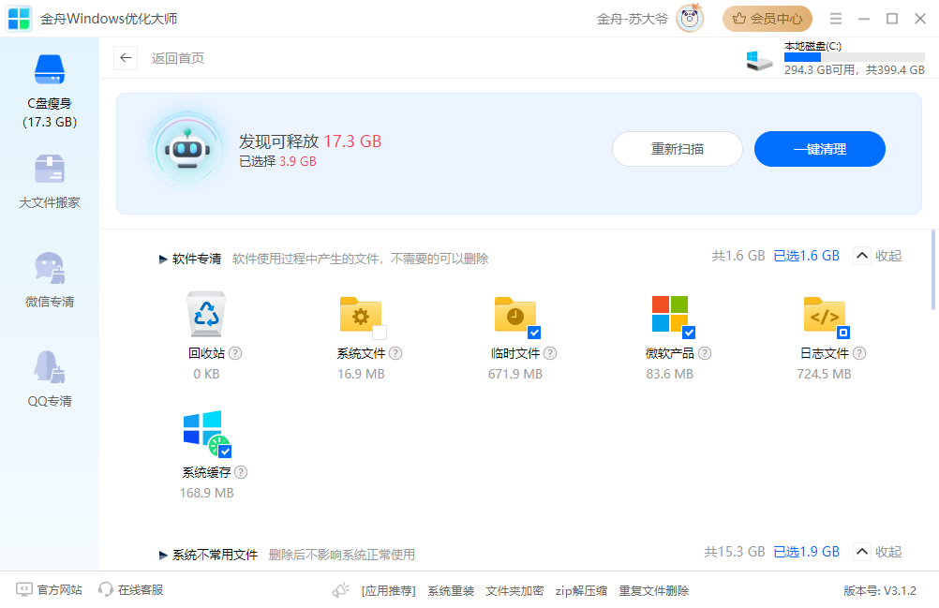
Task: Click the 重新扫描 rescan button
Action: pos(678,149)
